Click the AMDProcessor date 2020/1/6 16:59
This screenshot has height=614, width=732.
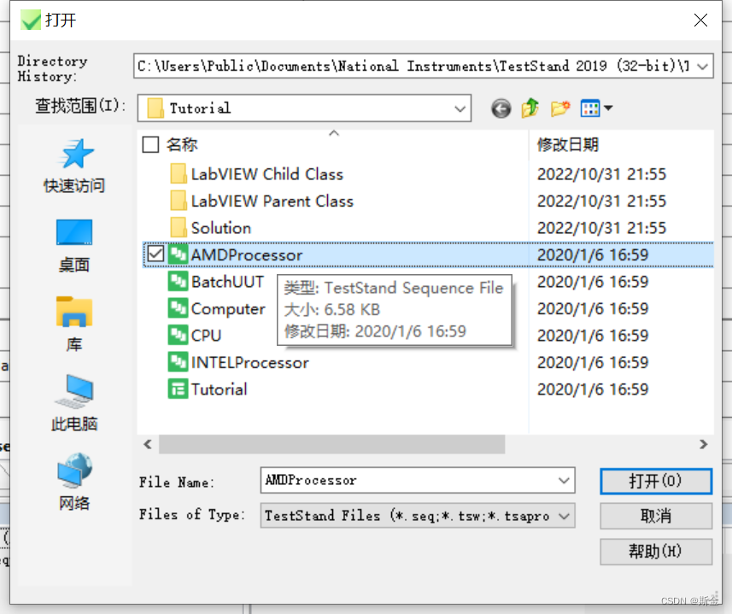click(593, 254)
